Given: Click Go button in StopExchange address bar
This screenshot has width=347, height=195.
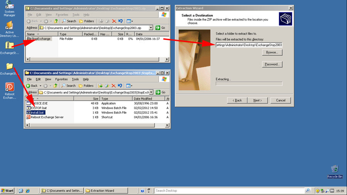Looking at the screenshot, I should point(161,92).
